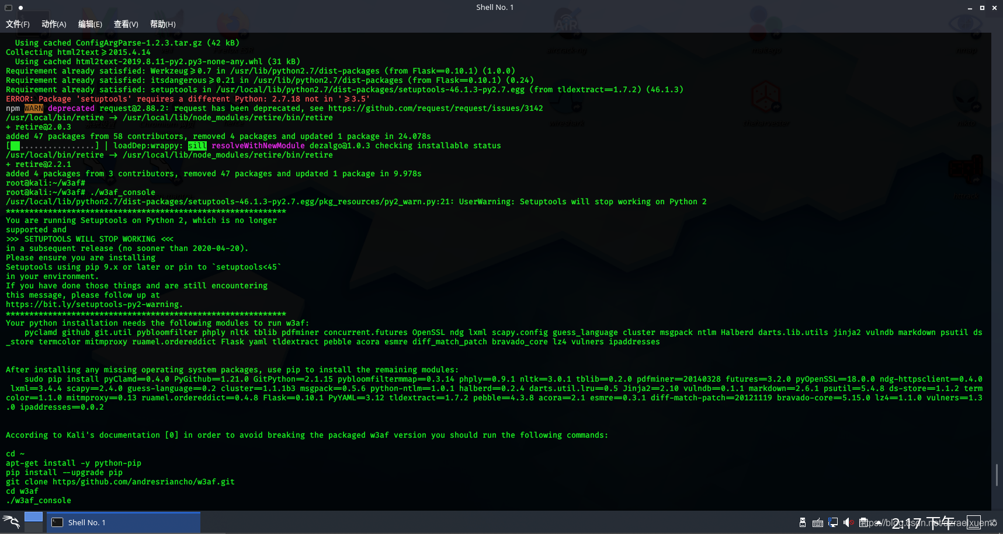Click the 'pip install --upgrade pip' line
The width and height of the screenshot is (1003, 534).
pyautogui.click(x=64, y=472)
